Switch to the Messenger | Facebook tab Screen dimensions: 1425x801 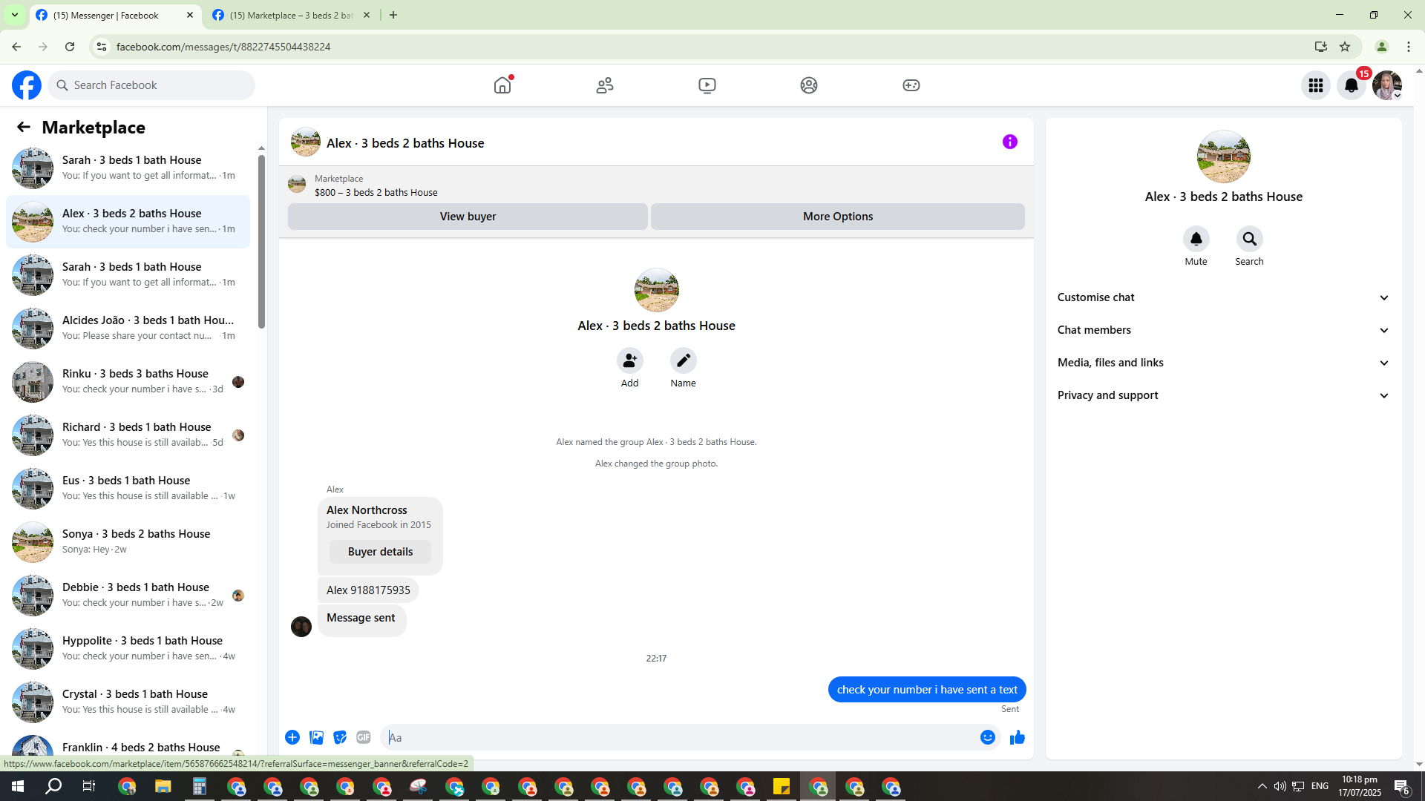[115, 15]
